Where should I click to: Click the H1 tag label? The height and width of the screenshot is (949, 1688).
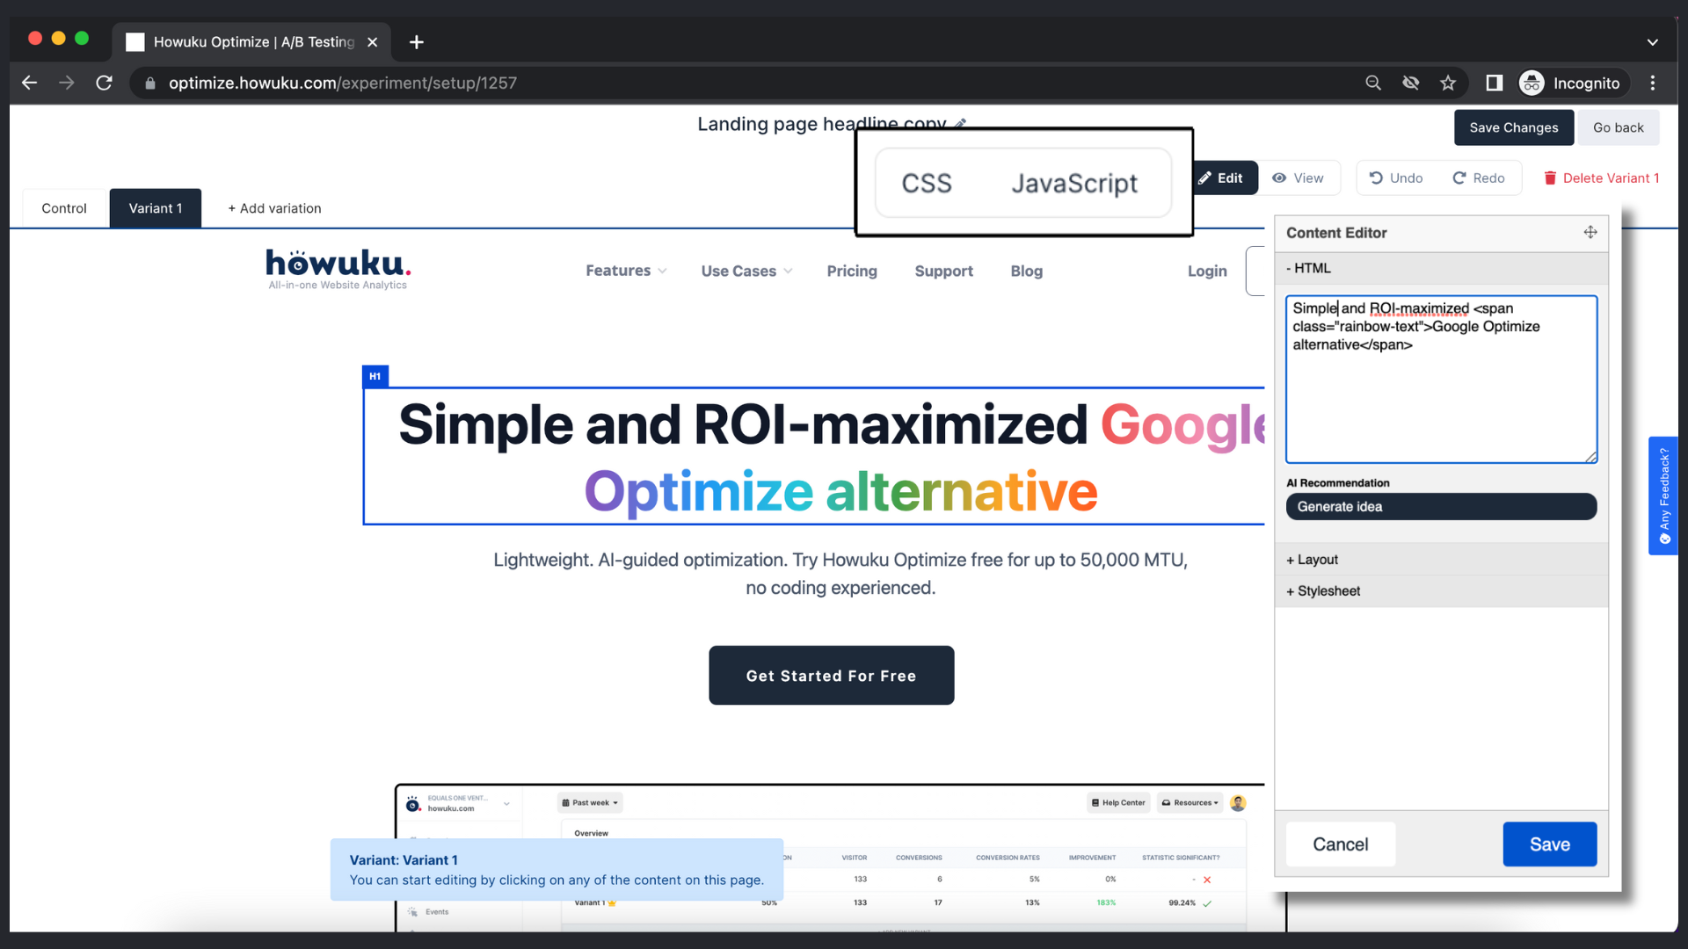coord(375,376)
